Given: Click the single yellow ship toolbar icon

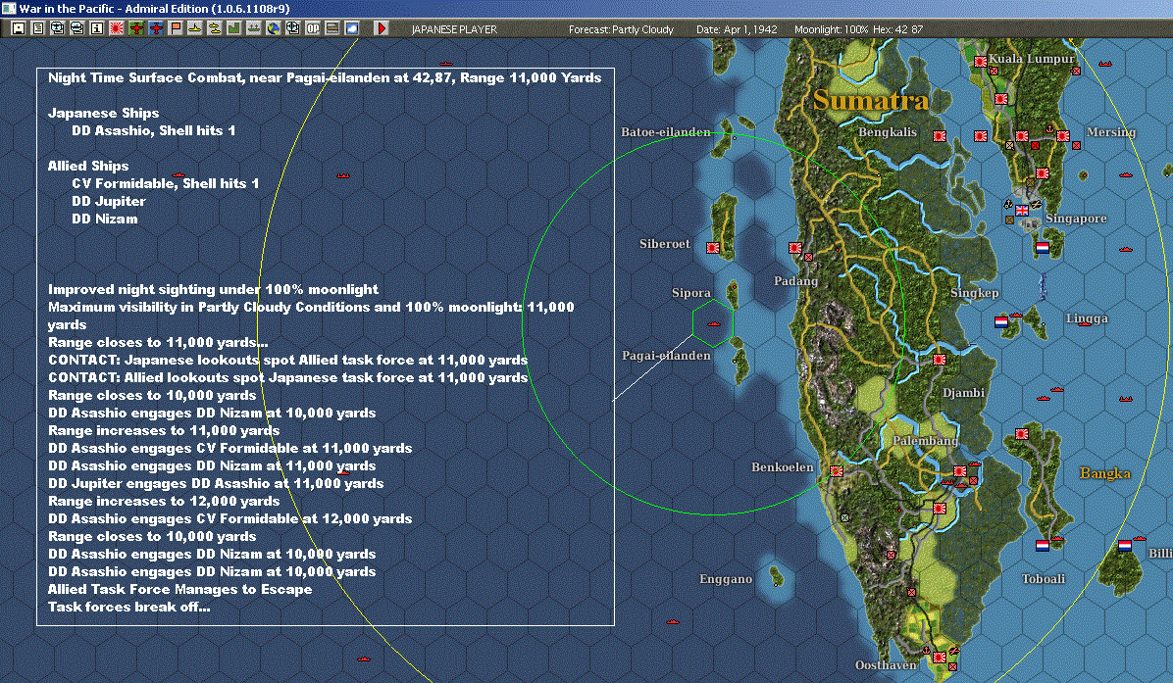Looking at the screenshot, I should (x=194, y=28).
